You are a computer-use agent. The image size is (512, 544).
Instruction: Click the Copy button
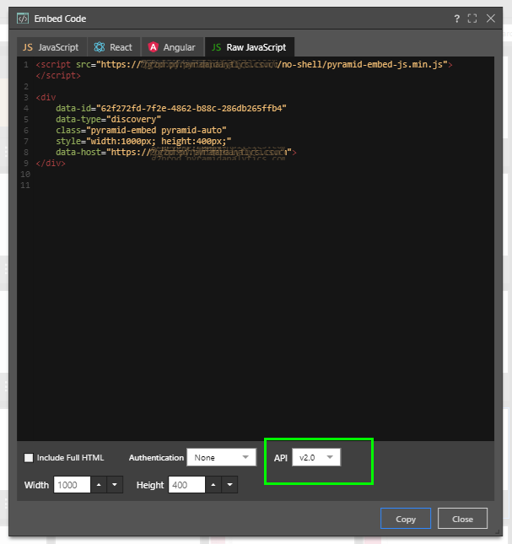pyautogui.click(x=406, y=519)
